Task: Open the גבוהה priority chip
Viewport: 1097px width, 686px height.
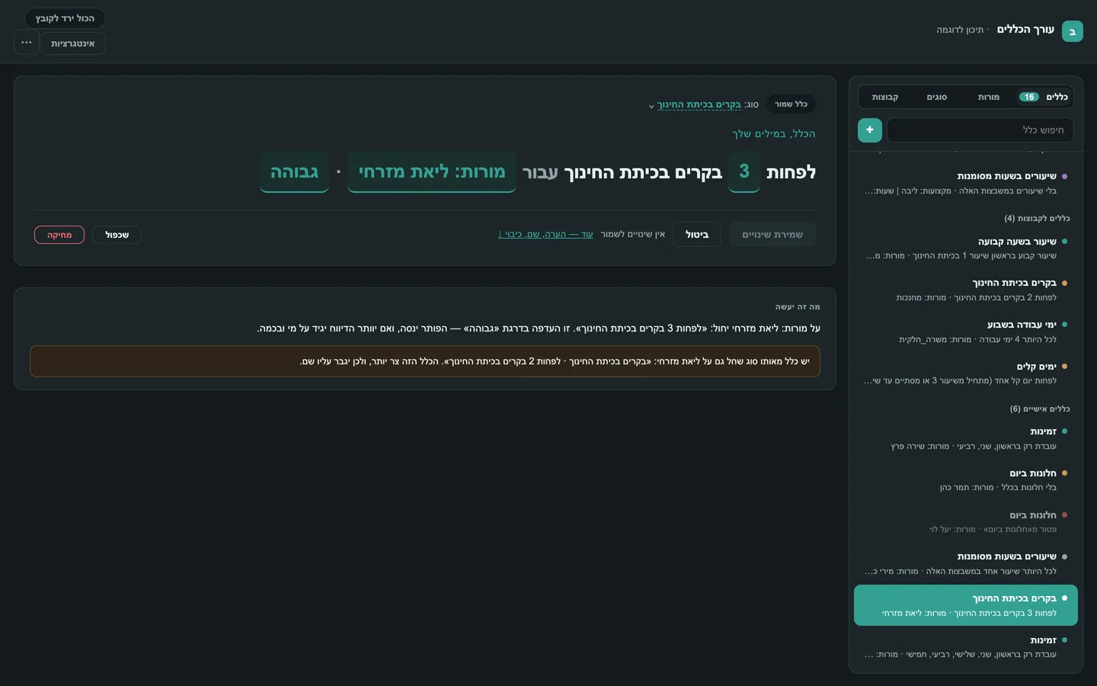Action: coord(294,171)
